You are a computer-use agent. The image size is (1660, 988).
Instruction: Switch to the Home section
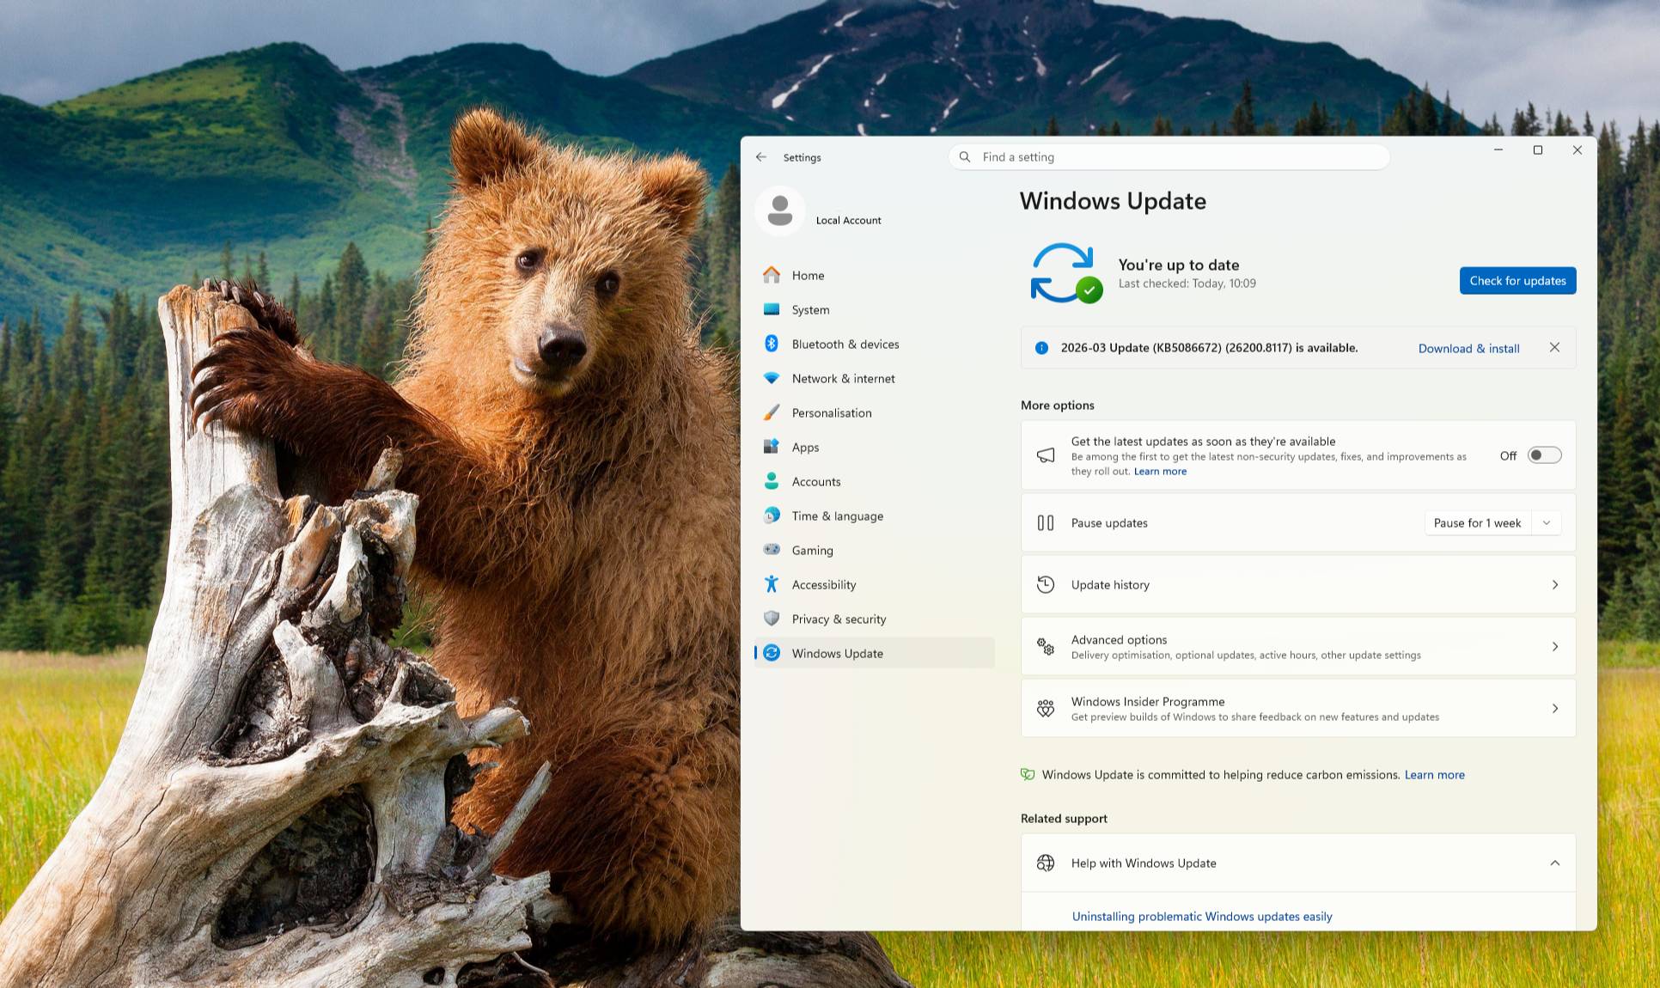click(772, 275)
